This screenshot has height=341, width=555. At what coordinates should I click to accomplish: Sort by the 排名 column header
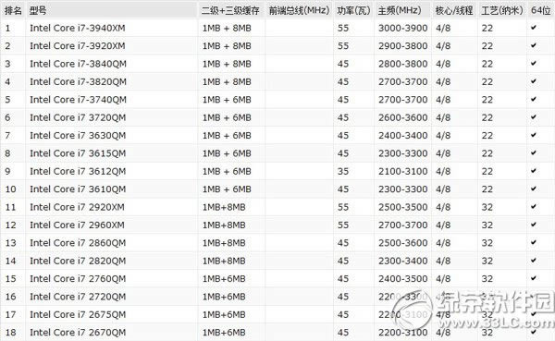point(13,10)
